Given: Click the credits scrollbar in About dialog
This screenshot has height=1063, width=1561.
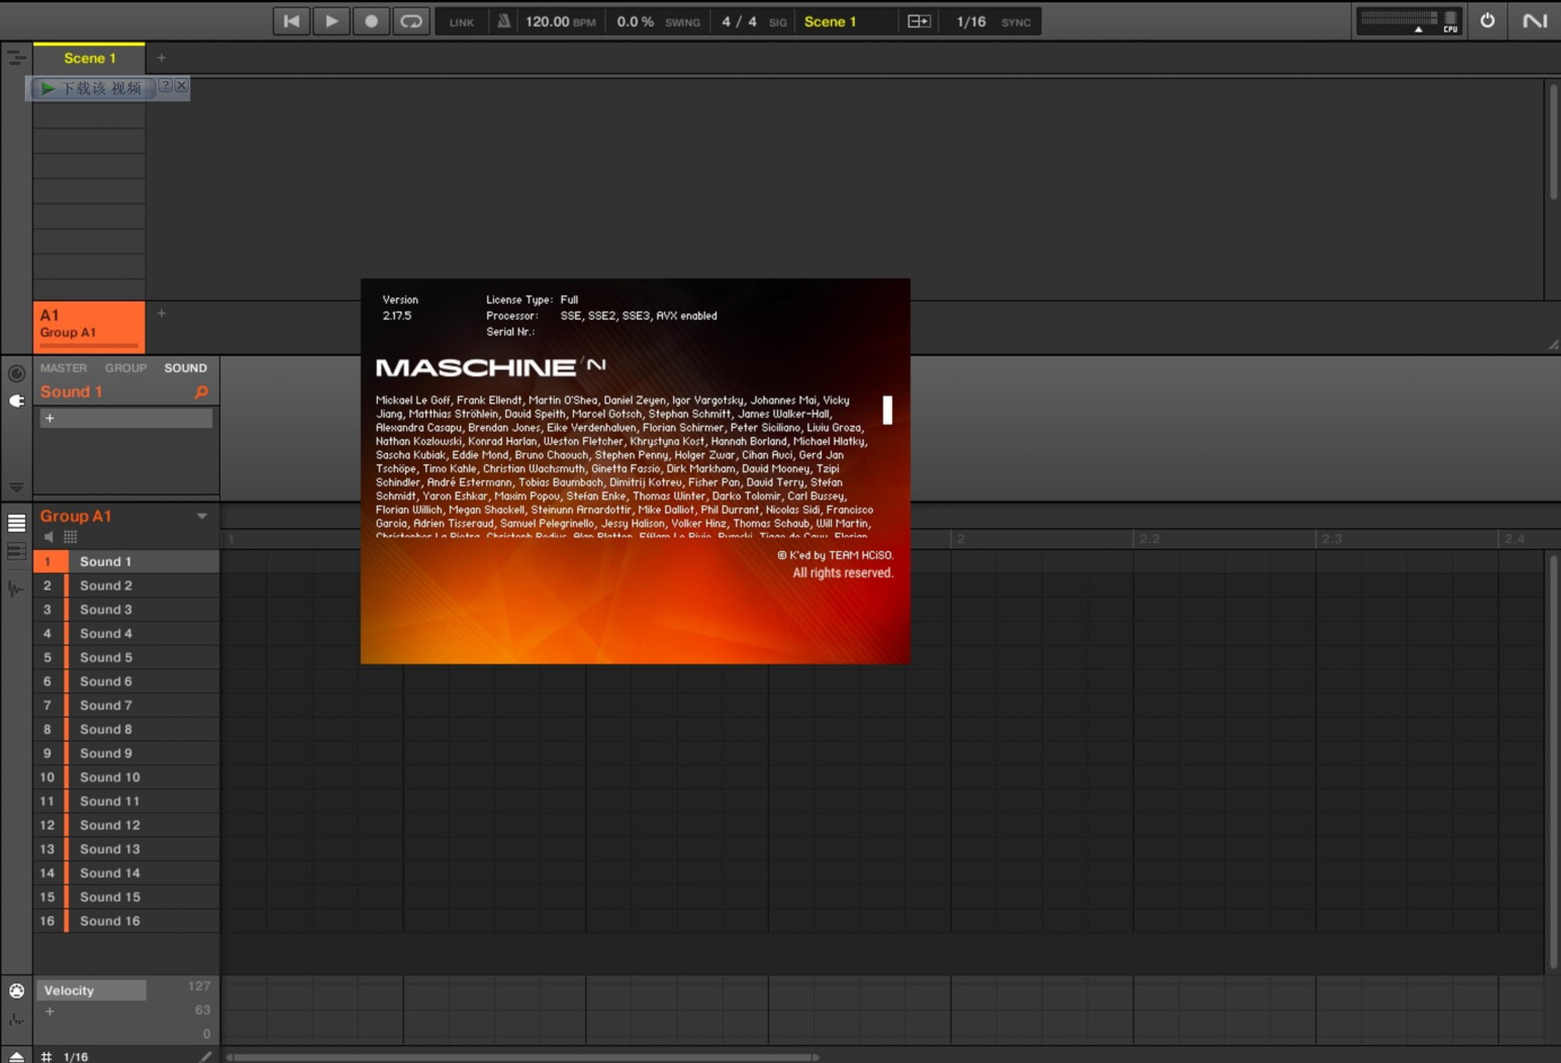Looking at the screenshot, I should tap(887, 410).
